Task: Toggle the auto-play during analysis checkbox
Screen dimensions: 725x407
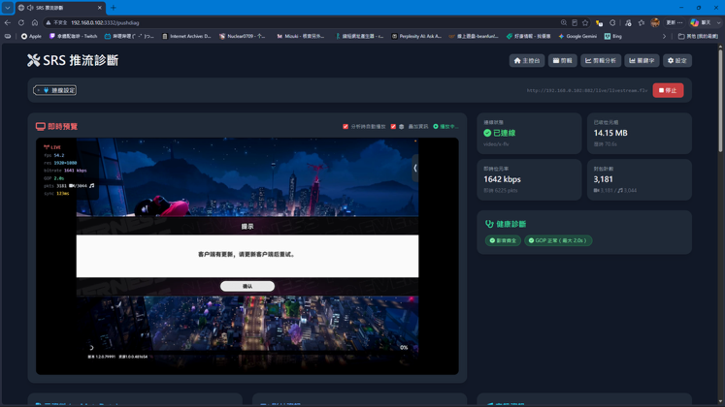Action: (346, 126)
